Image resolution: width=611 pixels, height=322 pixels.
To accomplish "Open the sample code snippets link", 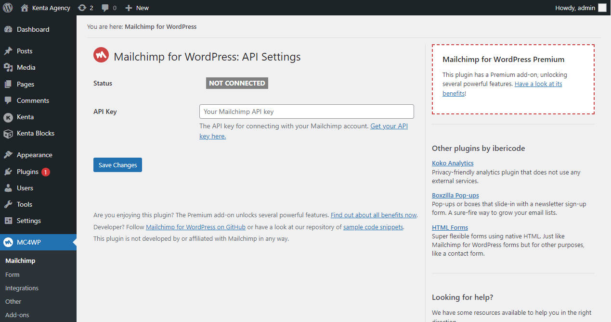I will click(373, 227).
